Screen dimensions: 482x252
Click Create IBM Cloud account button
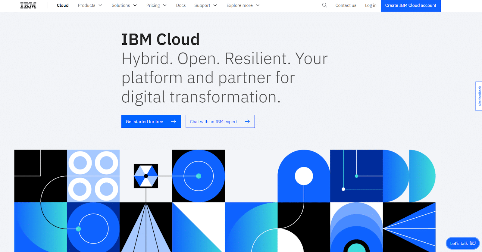click(x=411, y=6)
